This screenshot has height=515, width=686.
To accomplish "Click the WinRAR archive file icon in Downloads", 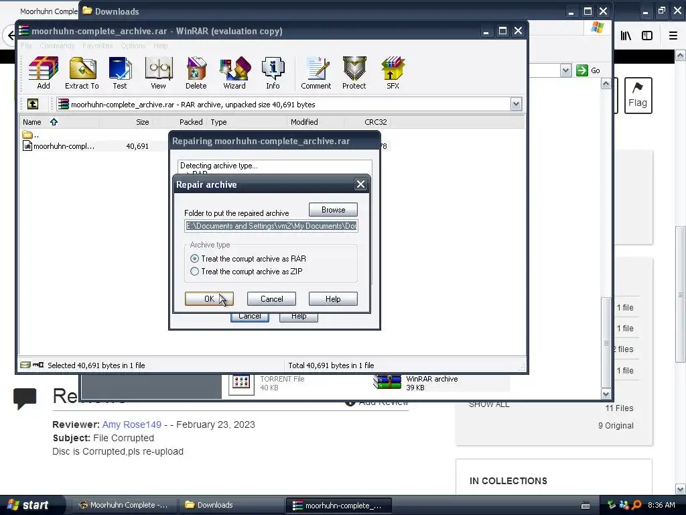I will tap(387, 382).
